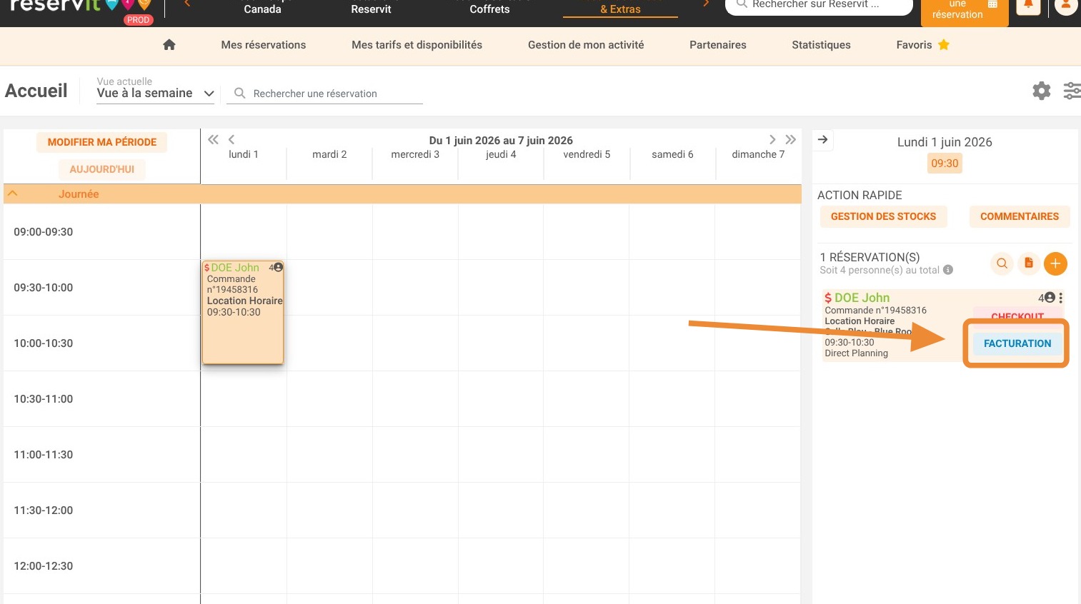This screenshot has height=604, width=1081.
Task: Go to previous week with single left chevron
Action: (231, 140)
